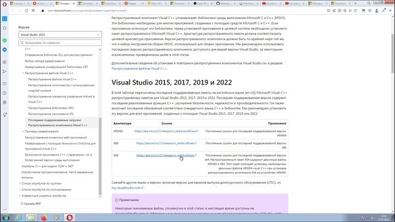
Task: Open the Speed Dial grid button
Action: pyautogui.click(x=33, y=10)
